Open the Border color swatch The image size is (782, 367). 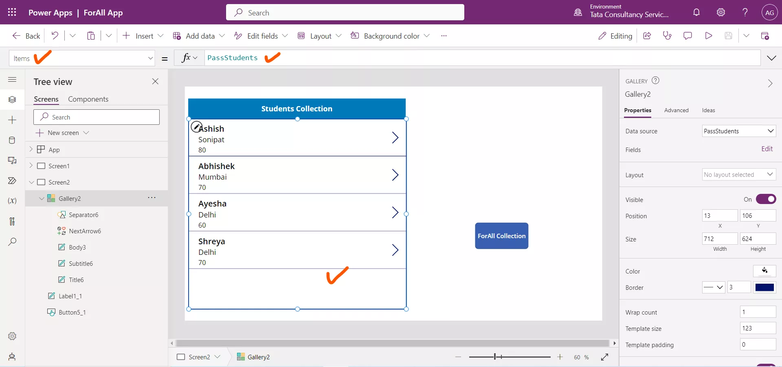764,287
